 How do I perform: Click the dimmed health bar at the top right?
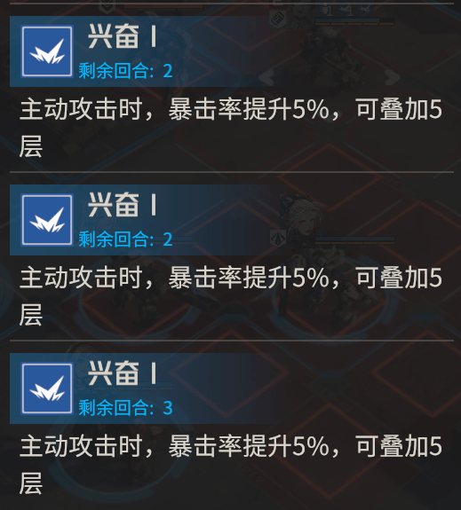(x=354, y=21)
